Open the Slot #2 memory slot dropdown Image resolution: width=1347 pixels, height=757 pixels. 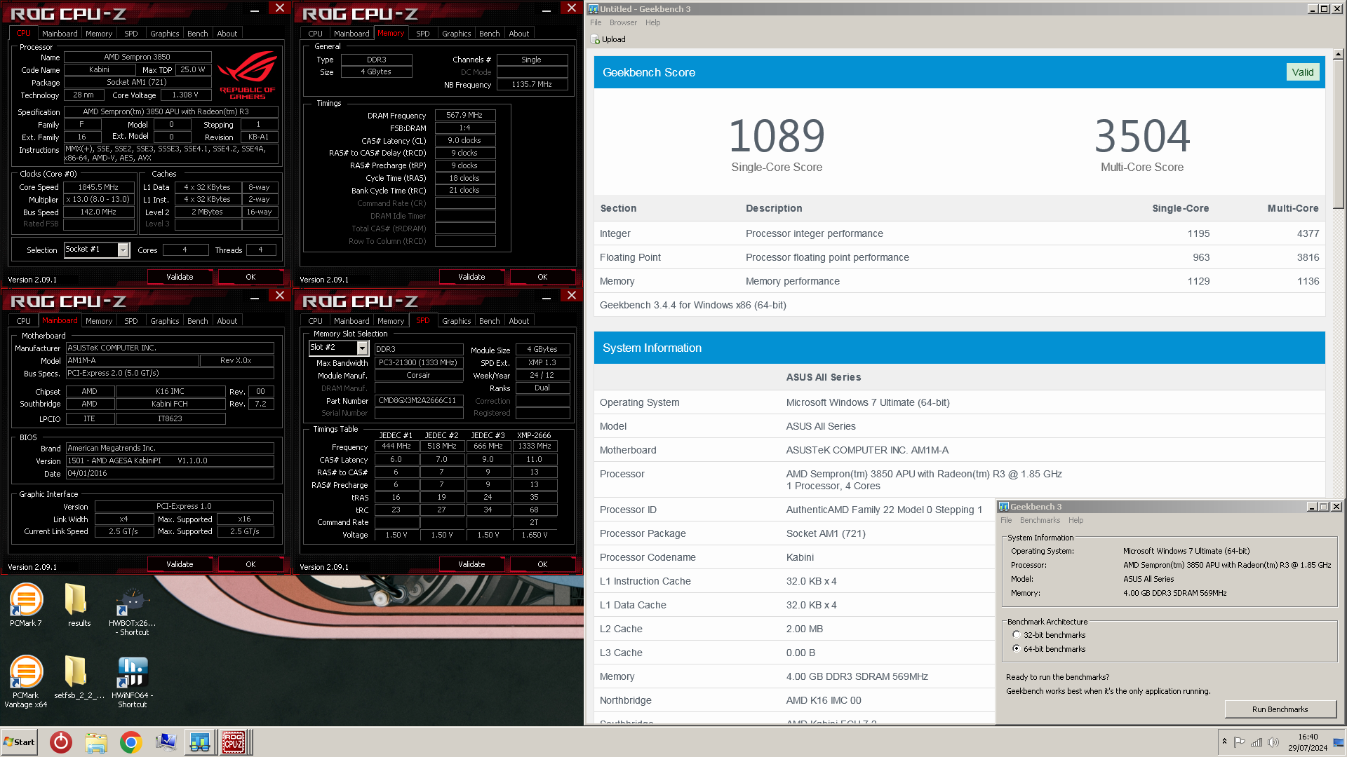pyautogui.click(x=362, y=348)
